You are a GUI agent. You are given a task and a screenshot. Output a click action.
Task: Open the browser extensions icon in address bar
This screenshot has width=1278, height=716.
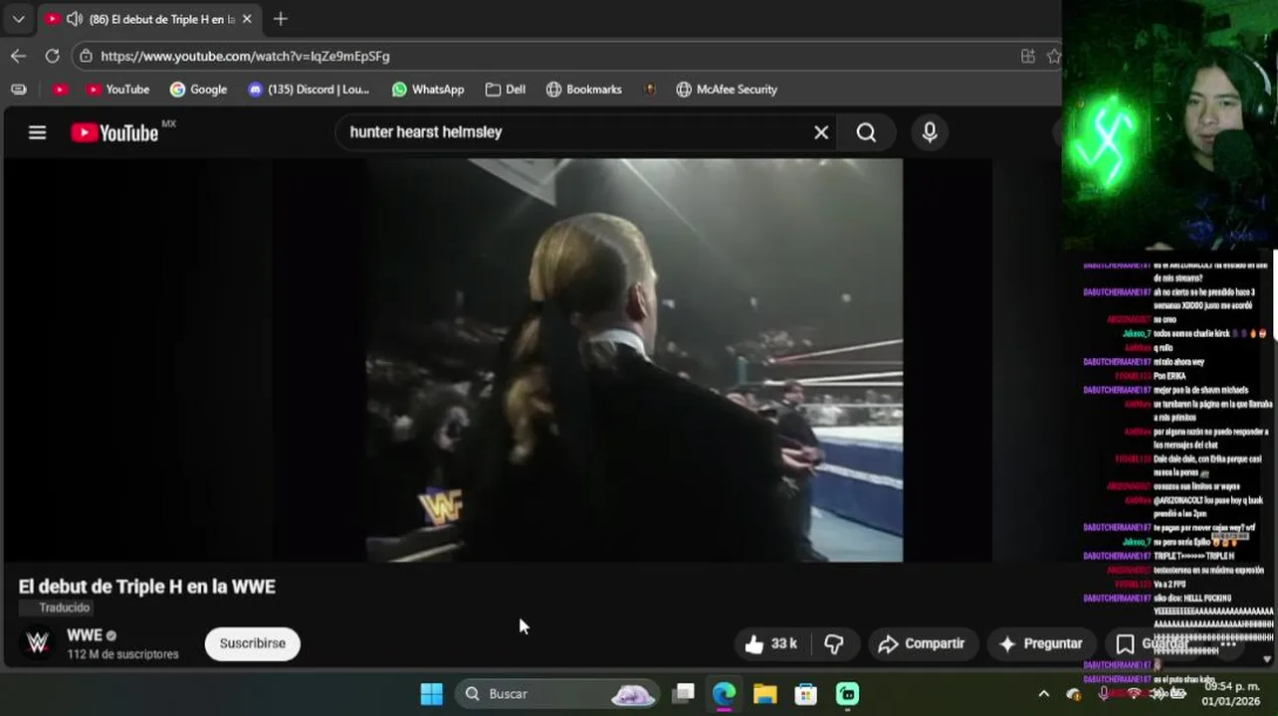pos(1028,56)
